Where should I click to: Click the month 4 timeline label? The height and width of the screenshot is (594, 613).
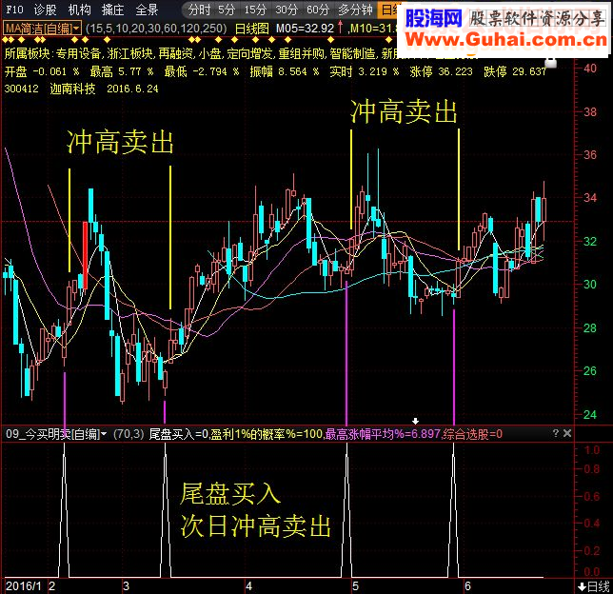[x=248, y=586]
